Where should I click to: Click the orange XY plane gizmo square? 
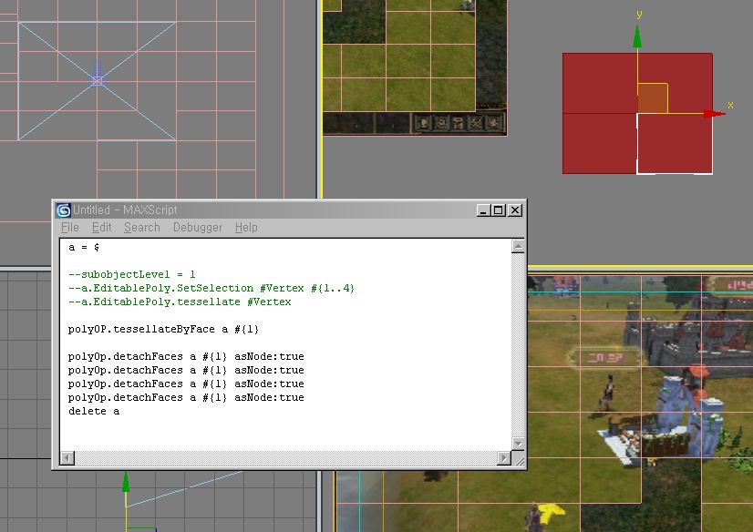click(653, 98)
